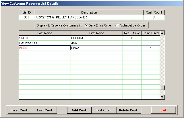This screenshot has height=118, width=184.
Task: Click the scrollbar up arrow
Action: pyautogui.click(x=162, y=33)
